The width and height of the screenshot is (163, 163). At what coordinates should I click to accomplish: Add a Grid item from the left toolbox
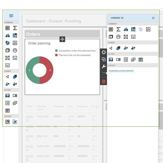[8, 28]
